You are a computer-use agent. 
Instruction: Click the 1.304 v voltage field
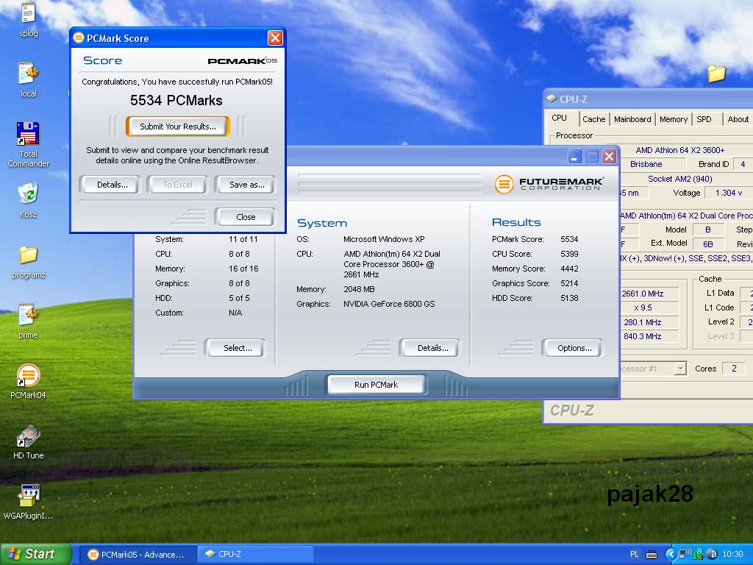[729, 193]
